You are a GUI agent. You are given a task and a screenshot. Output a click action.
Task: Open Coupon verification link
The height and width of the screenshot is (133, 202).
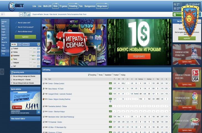pos(38,14)
